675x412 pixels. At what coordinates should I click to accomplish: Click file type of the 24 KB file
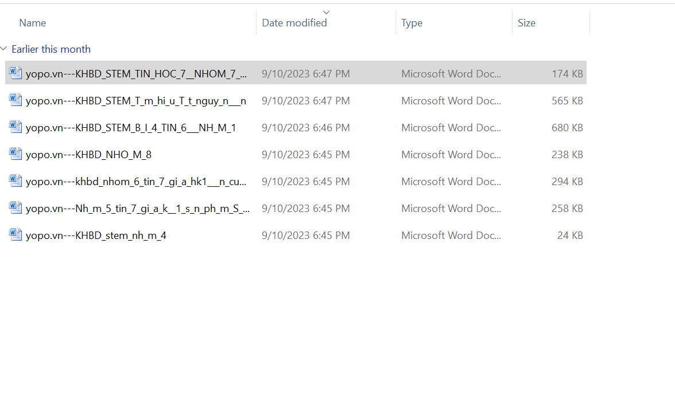[451, 236]
